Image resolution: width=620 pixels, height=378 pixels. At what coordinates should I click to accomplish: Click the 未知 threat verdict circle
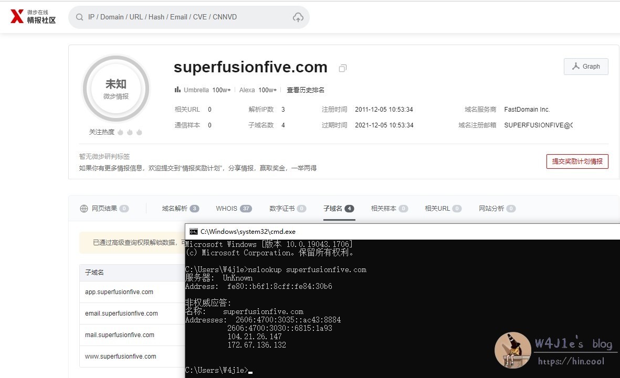coord(116,89)
